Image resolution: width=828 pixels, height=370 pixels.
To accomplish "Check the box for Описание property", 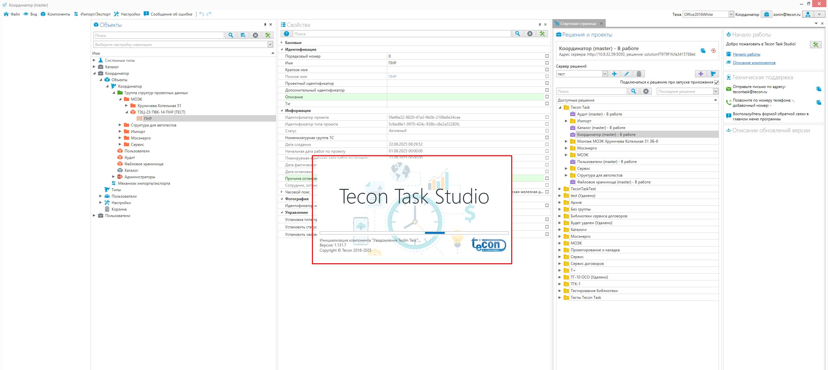I will (x=547, y=97).
